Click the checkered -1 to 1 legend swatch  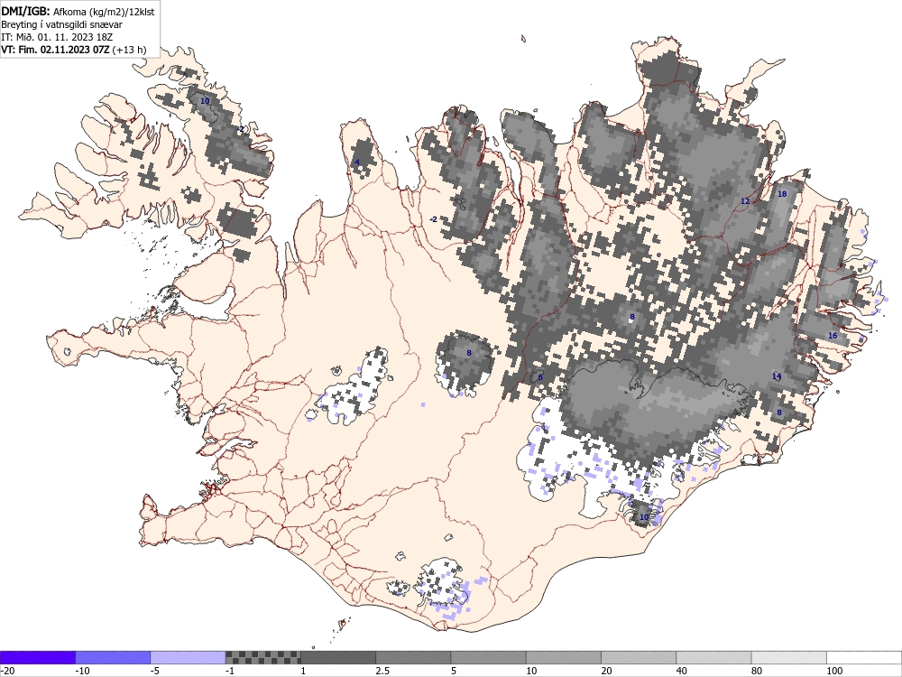[x=262, y=657]
